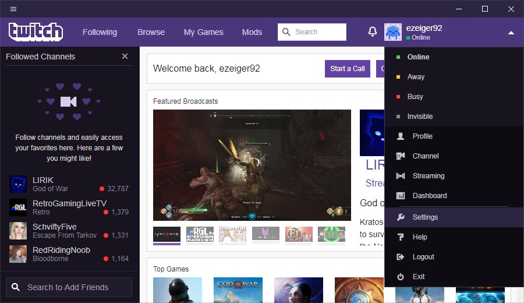Open the hamburger menu in title bar
Viewport: 524px width, 303px height.
point(13,9)
